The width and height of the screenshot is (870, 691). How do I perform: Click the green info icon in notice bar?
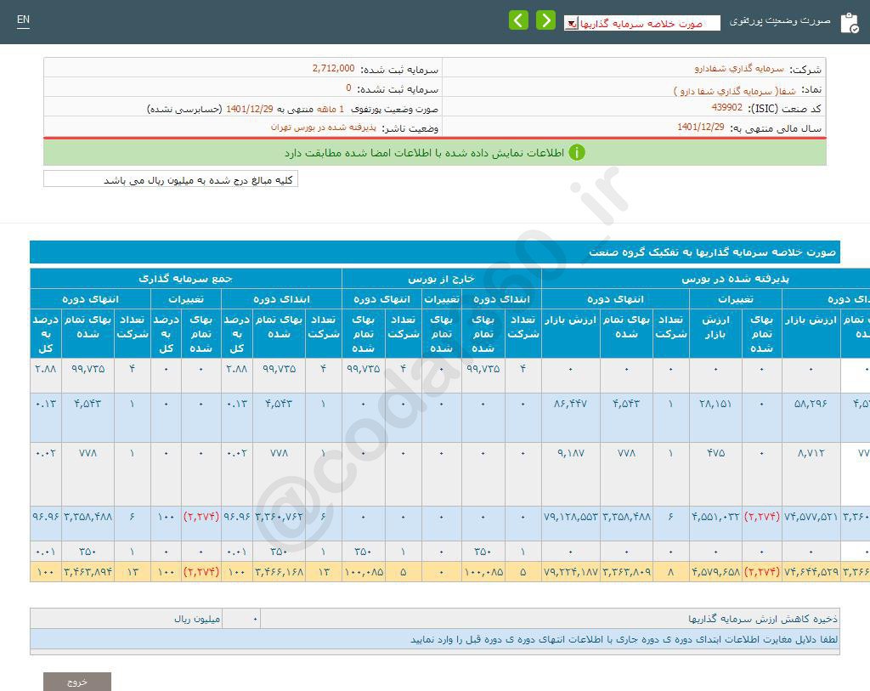(x=577, y=153)
